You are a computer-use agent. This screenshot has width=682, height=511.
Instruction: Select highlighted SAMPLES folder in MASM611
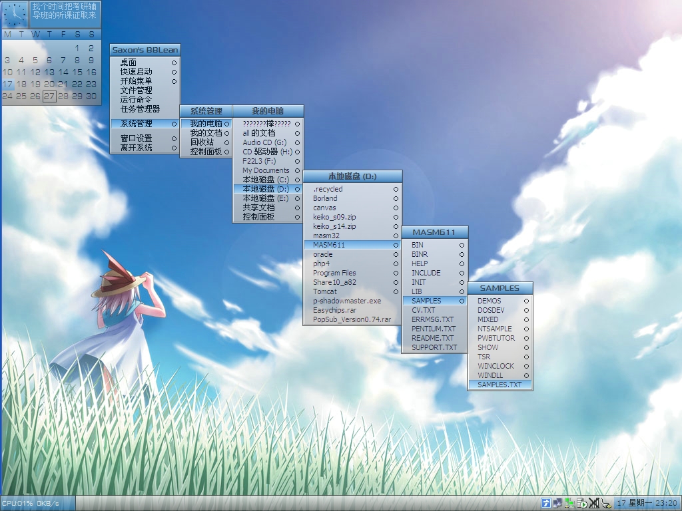[434, 301]
